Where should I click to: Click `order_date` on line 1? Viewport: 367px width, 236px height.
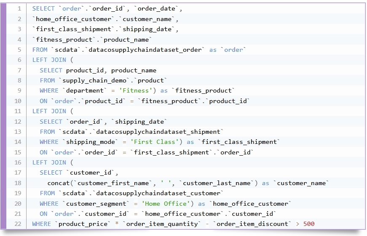156,9
